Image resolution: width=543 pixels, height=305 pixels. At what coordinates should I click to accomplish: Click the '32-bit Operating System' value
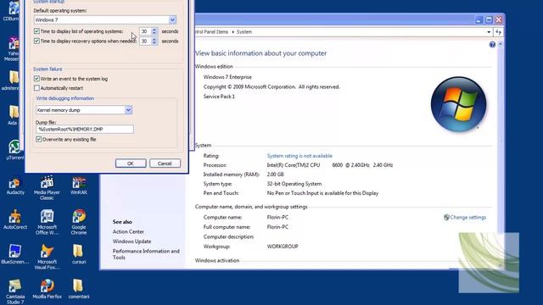[294, 184]
